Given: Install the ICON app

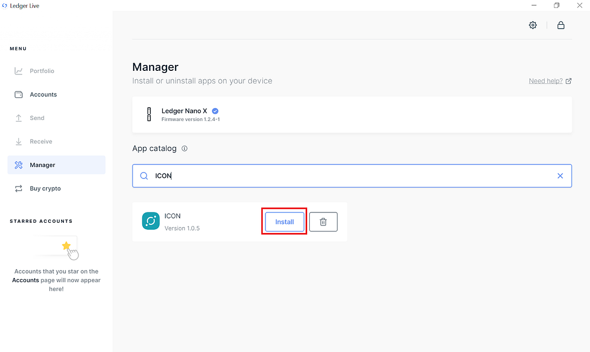Looking at the screenshot, I should pyautogui.click(x=284, y=222).
